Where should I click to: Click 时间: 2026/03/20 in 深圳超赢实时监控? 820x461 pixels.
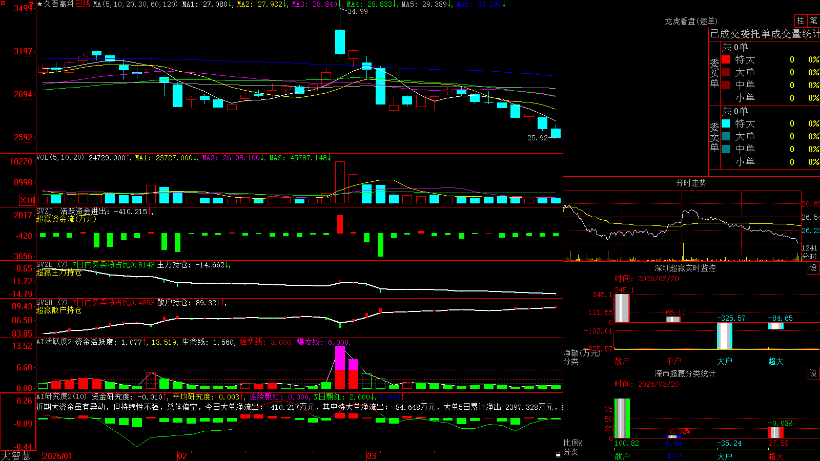646,279
